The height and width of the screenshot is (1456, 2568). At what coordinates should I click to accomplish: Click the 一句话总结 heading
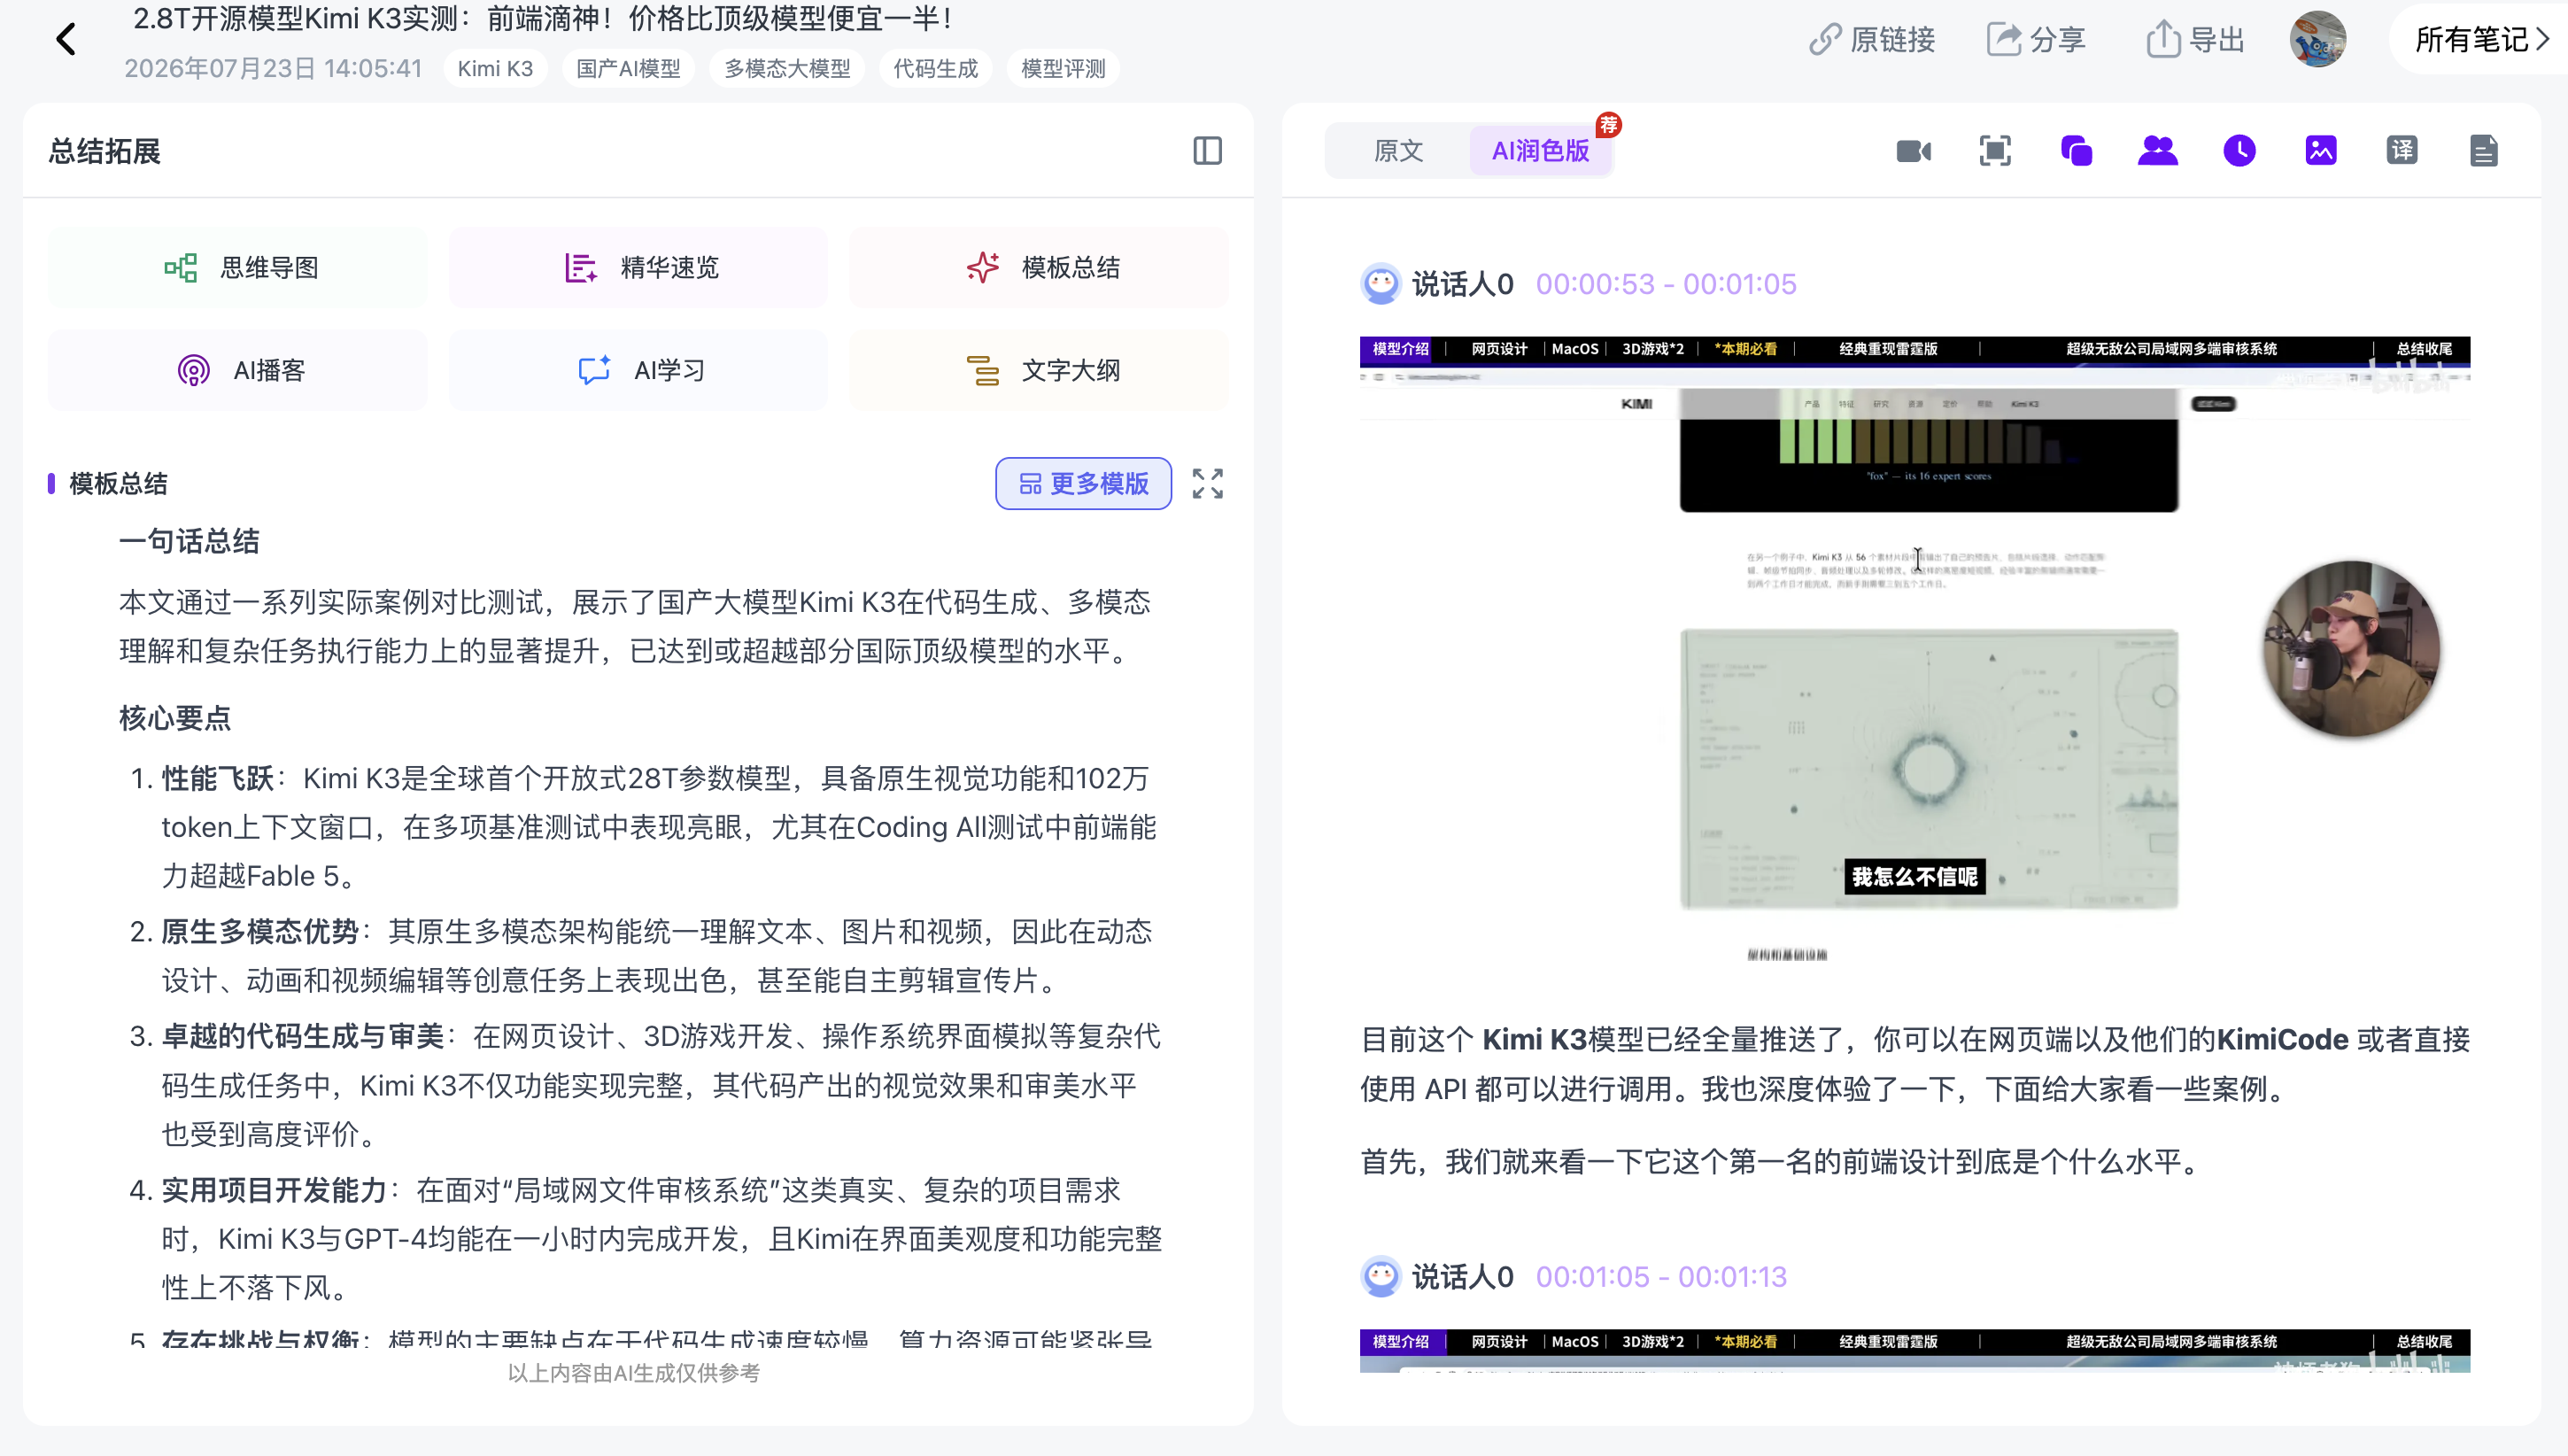(189, 541)
